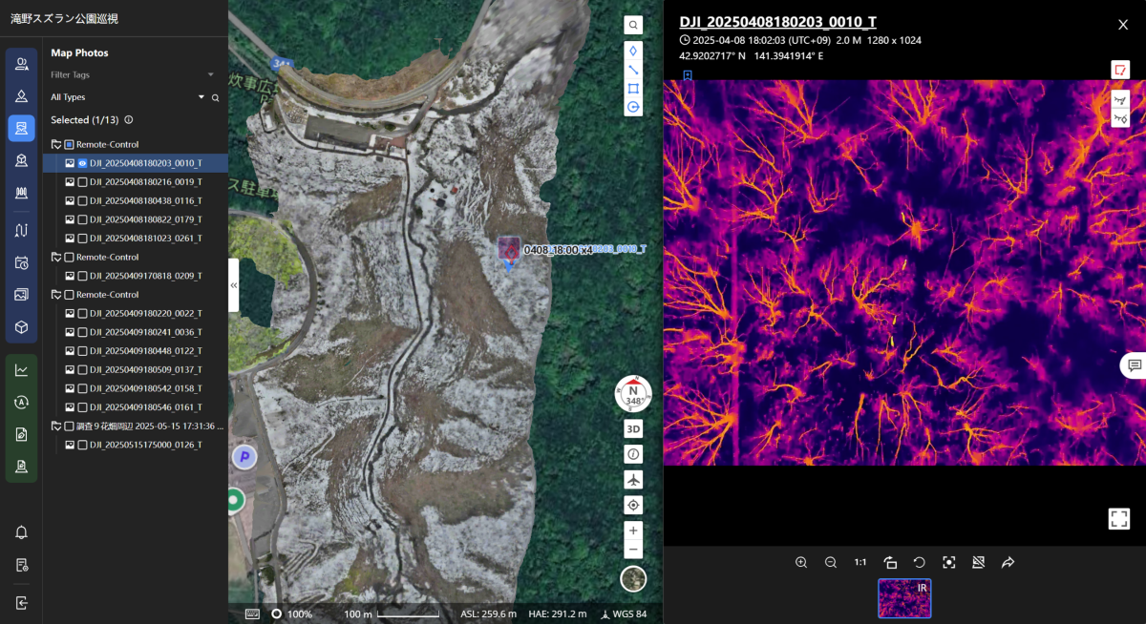This screenshot has height=624, width=1146.
Task: Select DJI_20250409180448_0122_T in photo list
Action: coord(145,351)
